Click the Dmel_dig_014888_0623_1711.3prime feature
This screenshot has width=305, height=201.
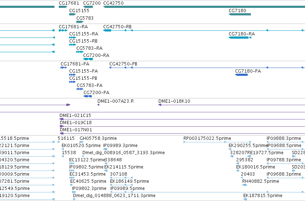74,199
